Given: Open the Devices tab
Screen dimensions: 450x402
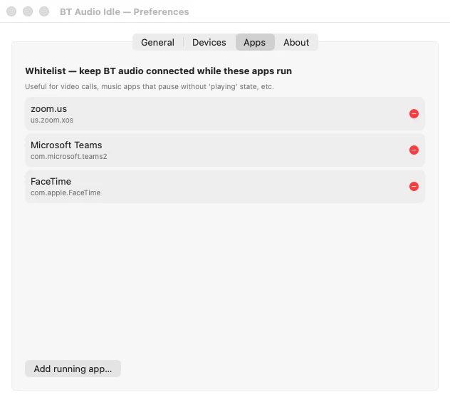Looking at the screenshot, I should 209,42.
